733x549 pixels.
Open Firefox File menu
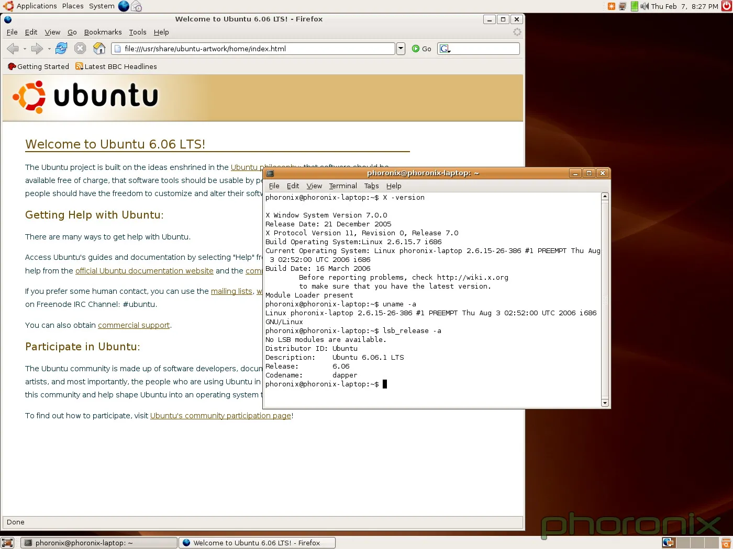point(12,32)
